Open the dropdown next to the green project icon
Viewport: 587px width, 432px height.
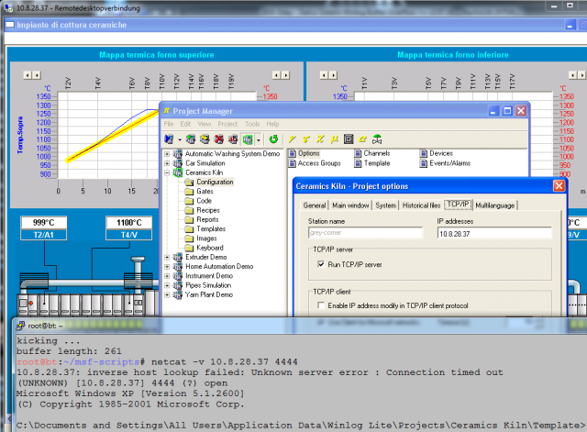[259, 139]
